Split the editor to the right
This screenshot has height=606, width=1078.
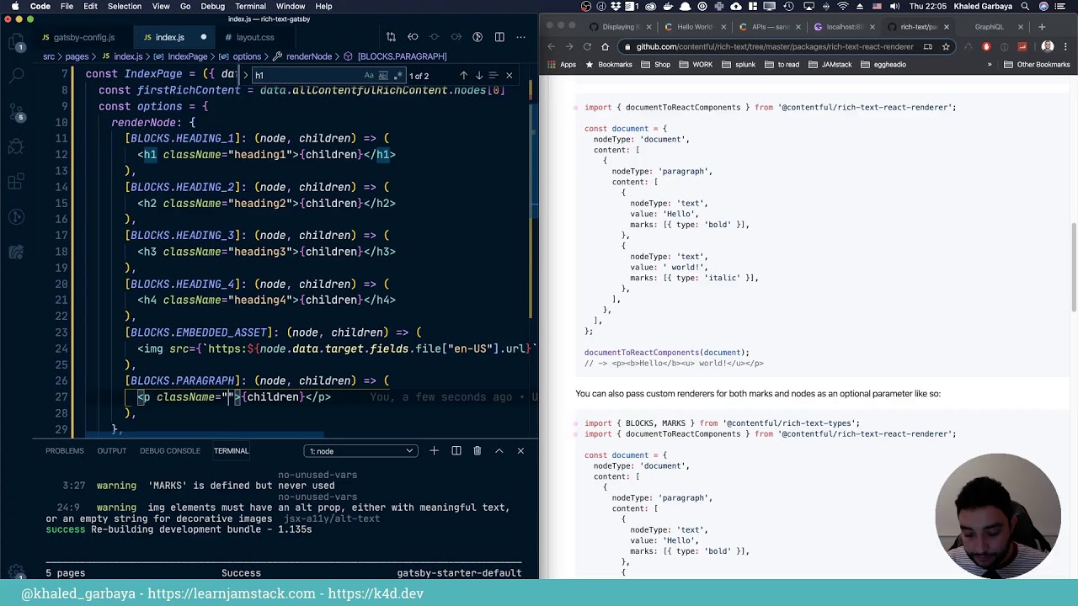tap(499, 37)
